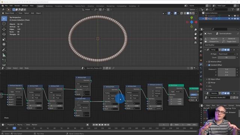Image resolution: width=240 pixels, height=135 pixels.
Task: Click the current frame marker on timeline
Action: (x=14, y=128)
